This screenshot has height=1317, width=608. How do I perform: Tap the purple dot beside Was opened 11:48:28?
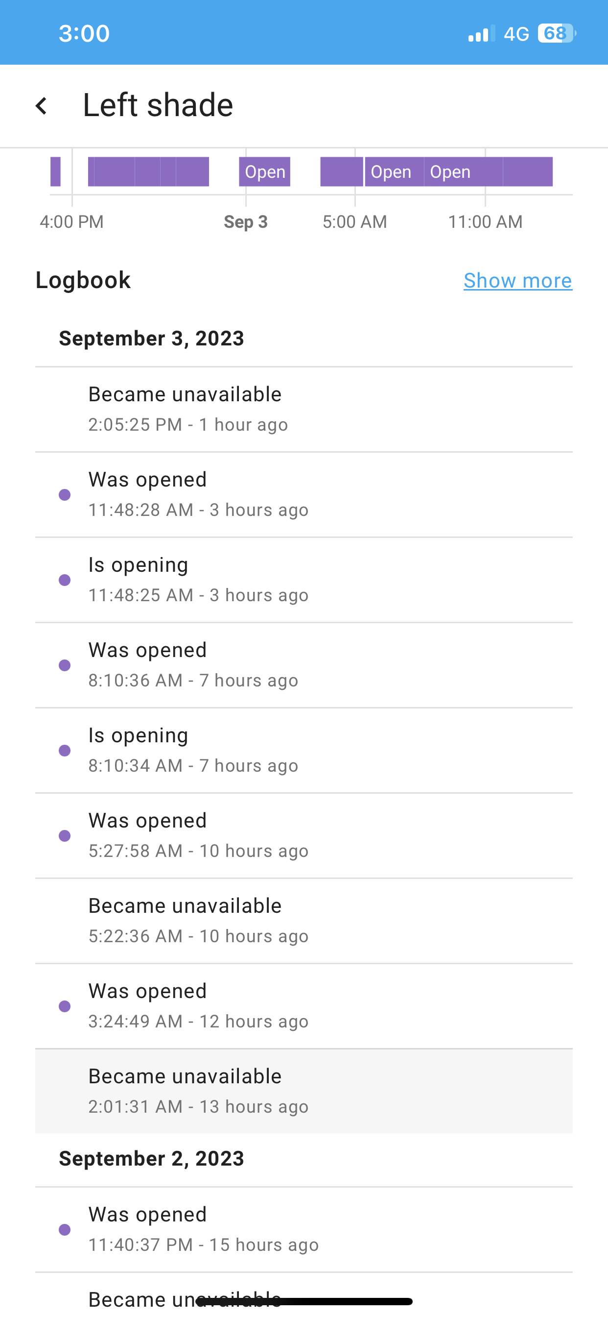click(65, 494)
